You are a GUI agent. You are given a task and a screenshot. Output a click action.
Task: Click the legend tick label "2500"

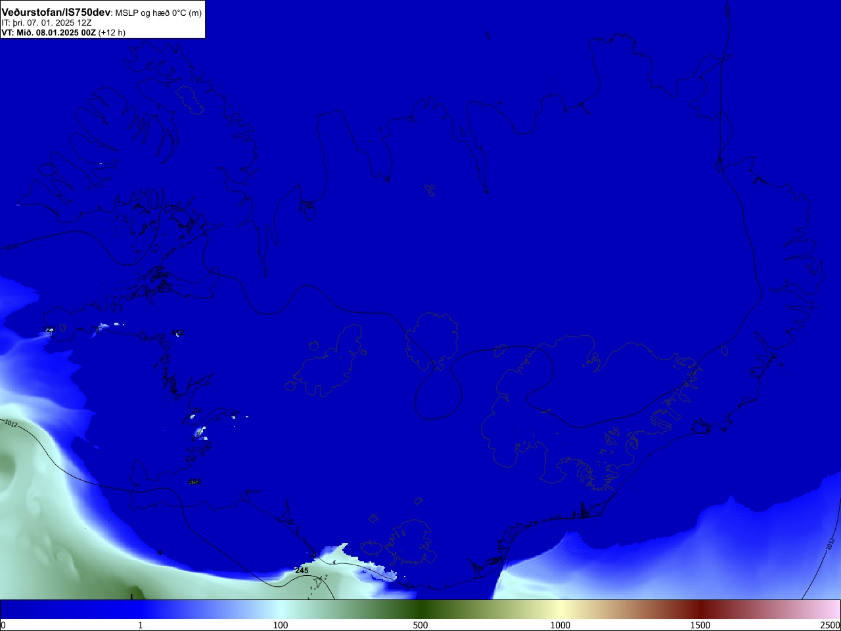pos(830,625)
